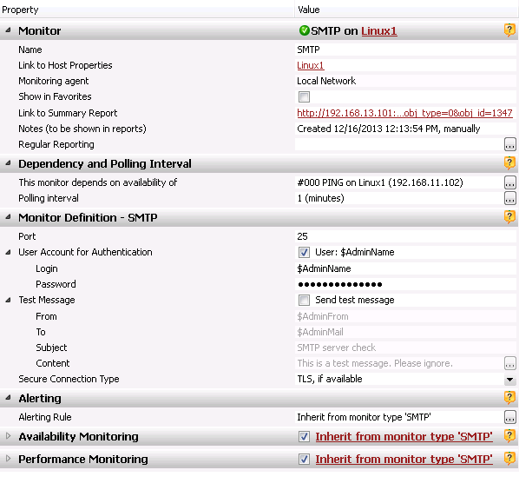Open the Summary Report URL link

(404, 113)
